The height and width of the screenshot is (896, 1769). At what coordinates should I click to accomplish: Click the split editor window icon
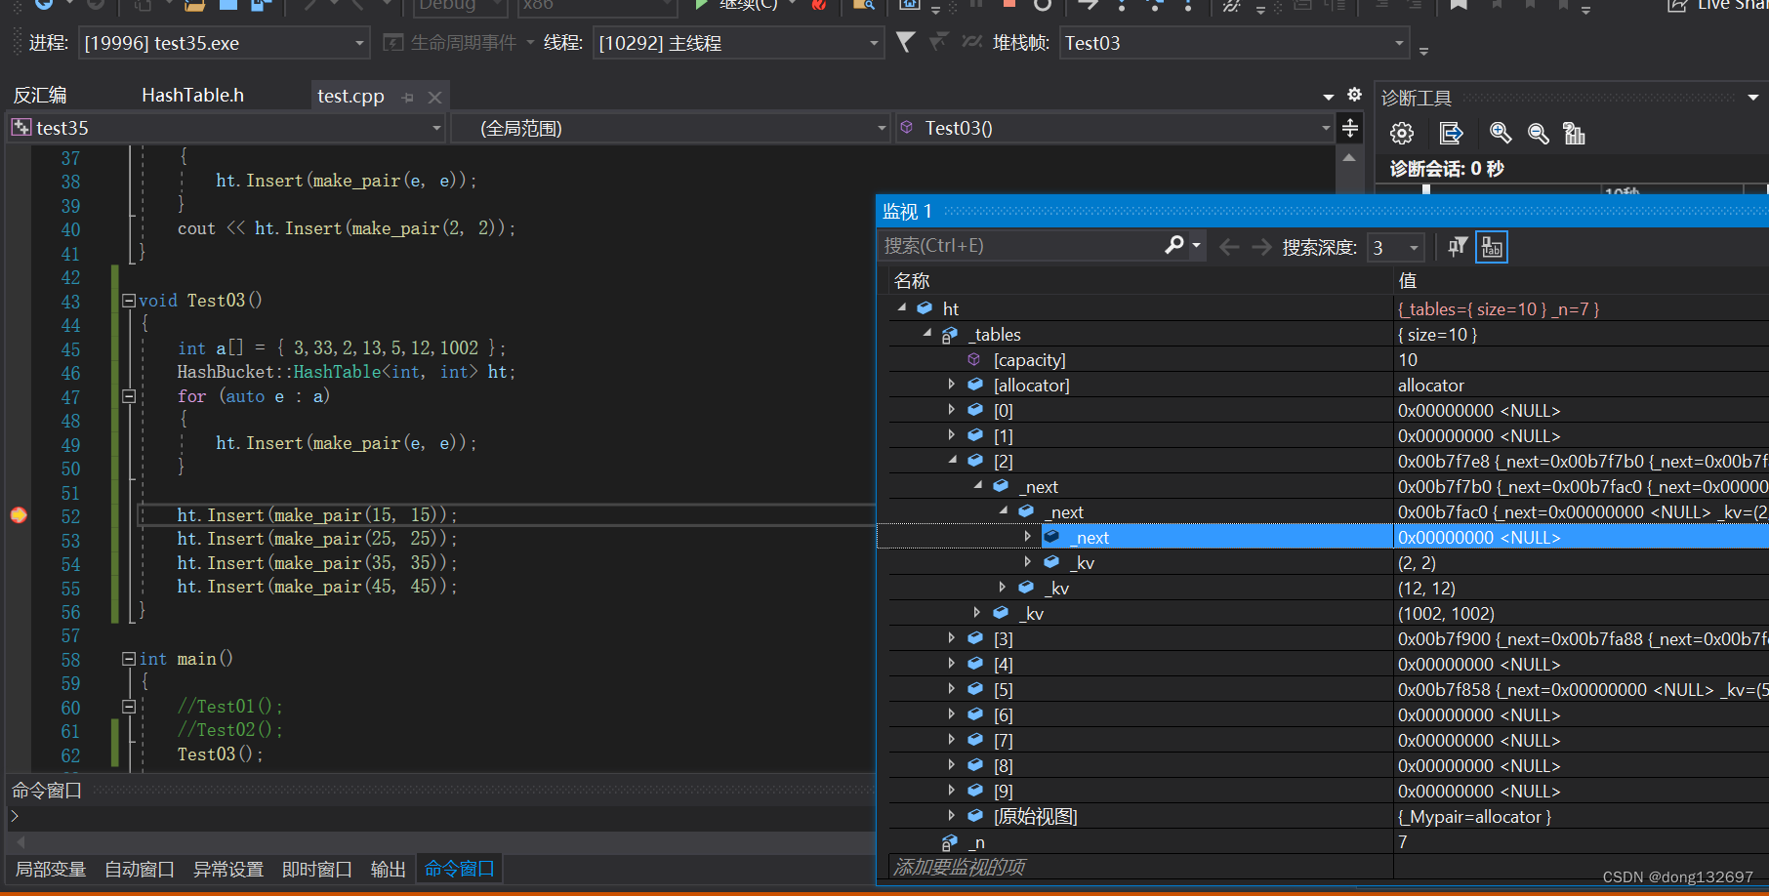pos(1350,128)
